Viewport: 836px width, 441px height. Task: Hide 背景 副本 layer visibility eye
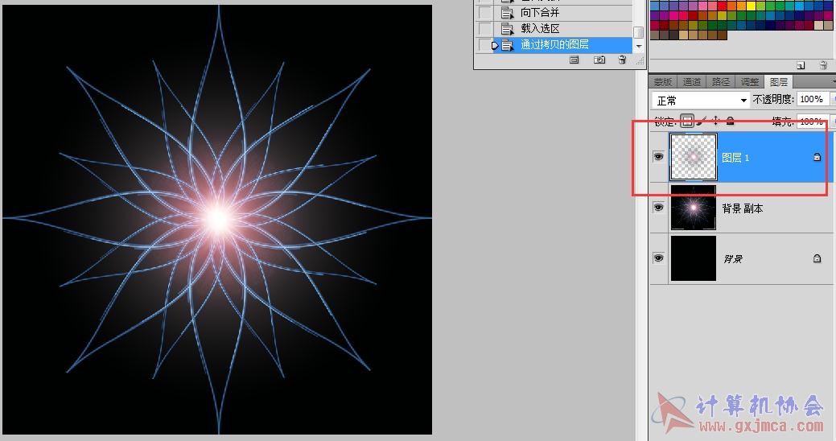point(658,207)
